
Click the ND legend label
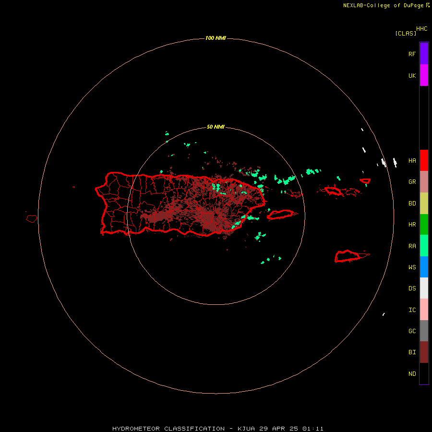[412, 374]
